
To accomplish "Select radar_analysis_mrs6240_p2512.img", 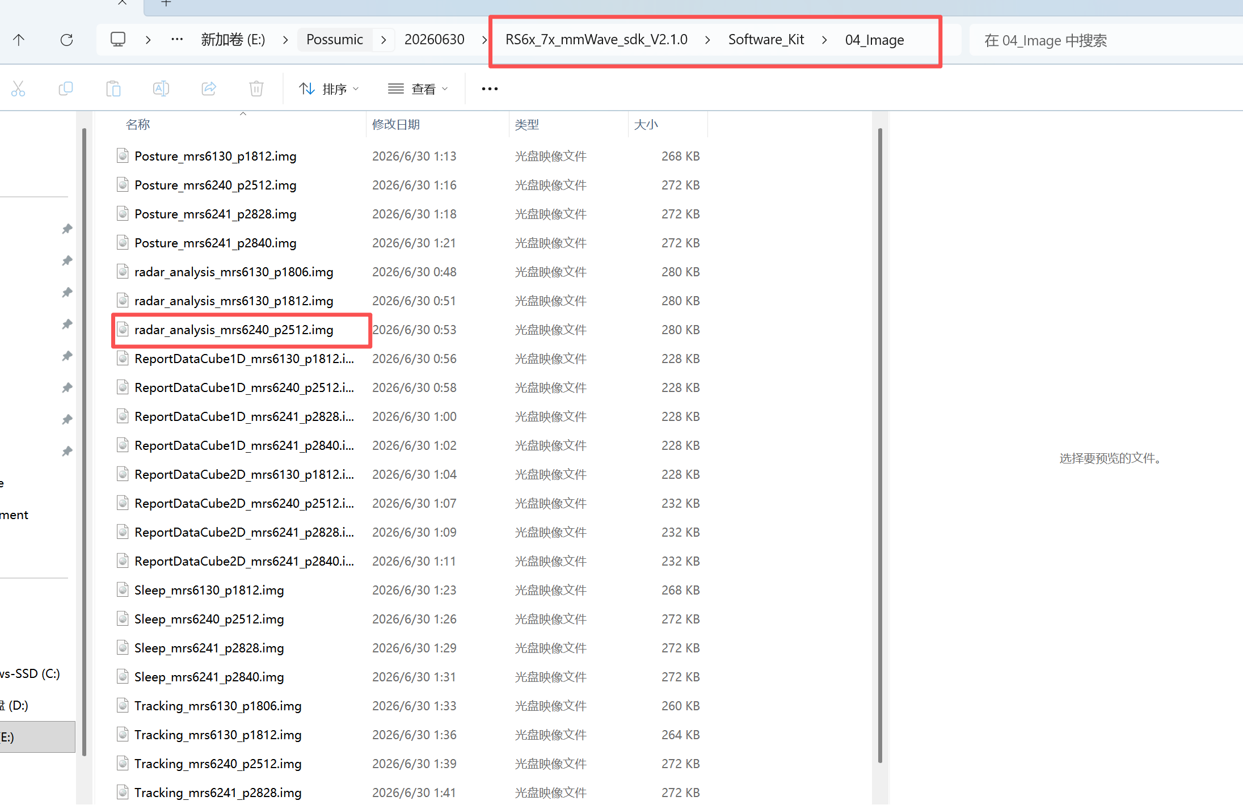I will (234, 330).
